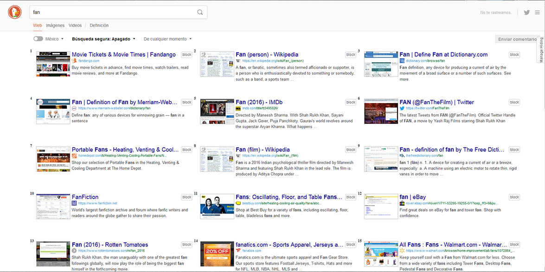Click the fanatics.com 20% OFF thumbnail
Image resolution: width=545 pixels, height=272 pixels.
click(x=217, y=254)
